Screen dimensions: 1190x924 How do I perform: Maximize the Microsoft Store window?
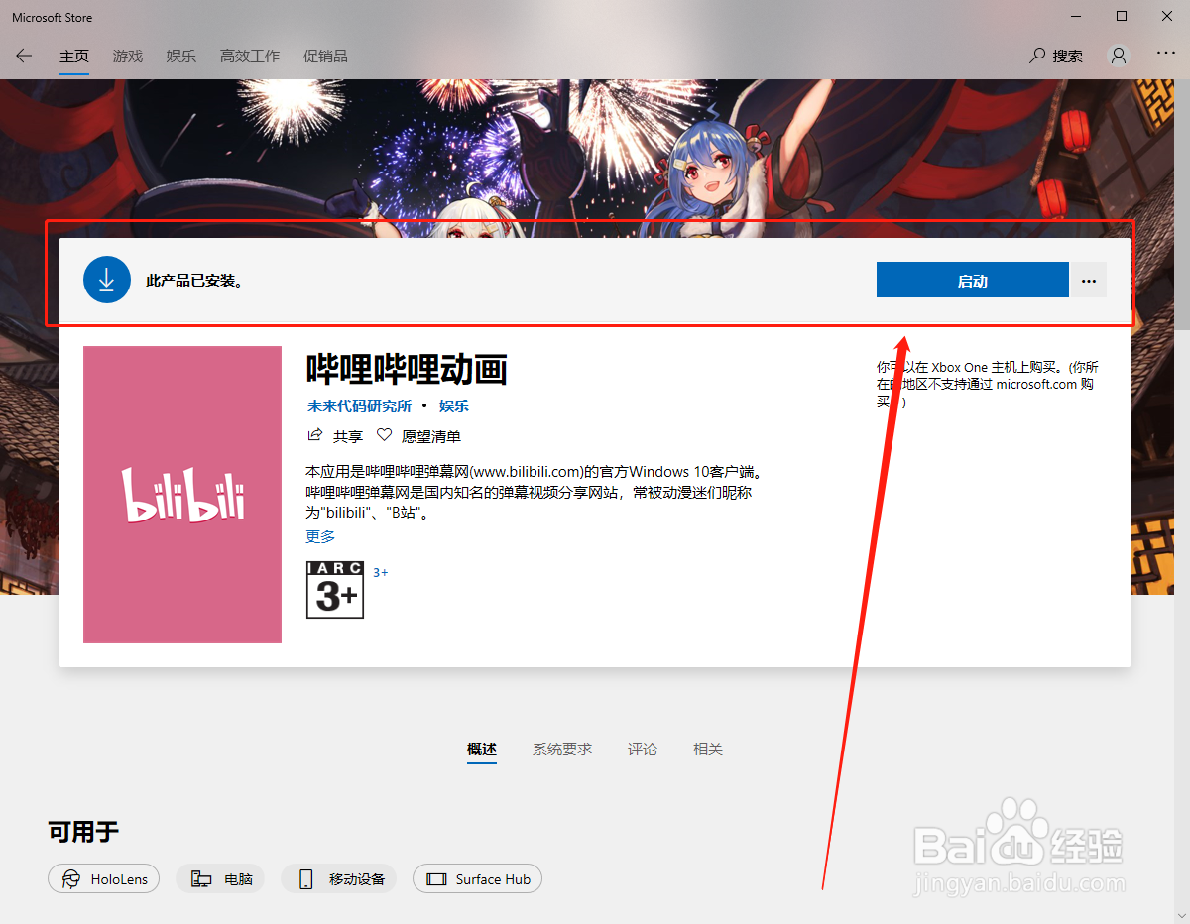[x=1122, y=16]
